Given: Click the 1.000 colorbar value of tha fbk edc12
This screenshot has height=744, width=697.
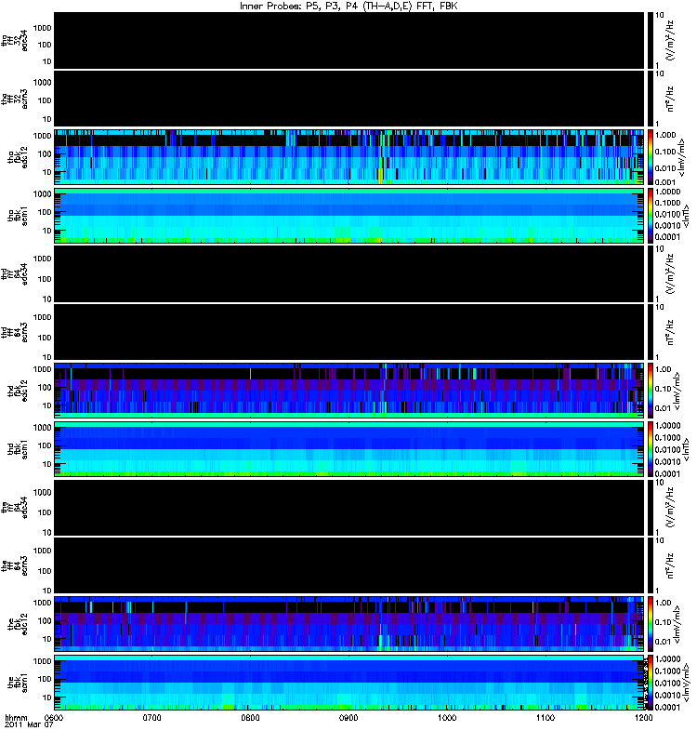Looking at the screenshot, I should click(665, 135).
